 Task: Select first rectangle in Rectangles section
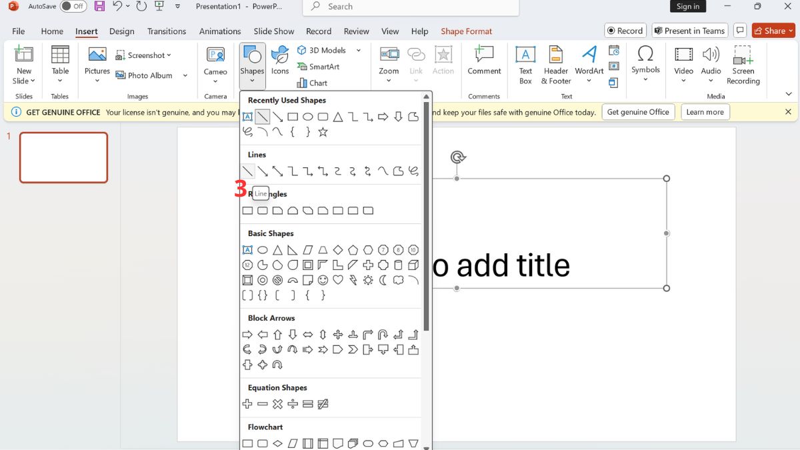[x=247, y=211]
